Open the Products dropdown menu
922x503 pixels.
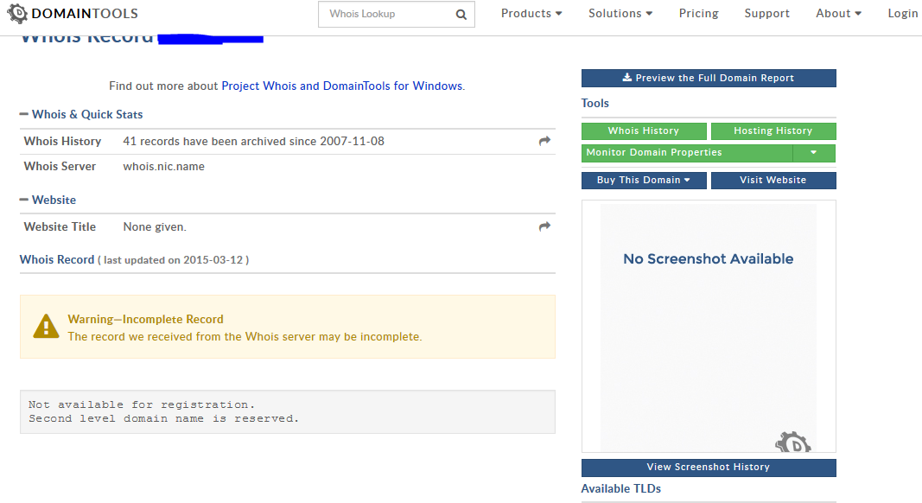(x=531, y=14)
